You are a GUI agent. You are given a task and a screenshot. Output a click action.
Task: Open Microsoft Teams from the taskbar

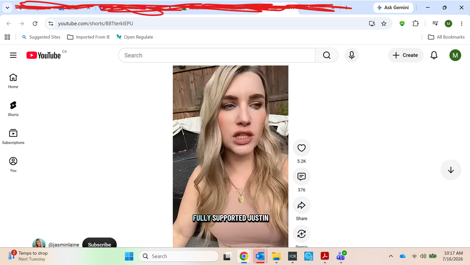click(341, 256)
